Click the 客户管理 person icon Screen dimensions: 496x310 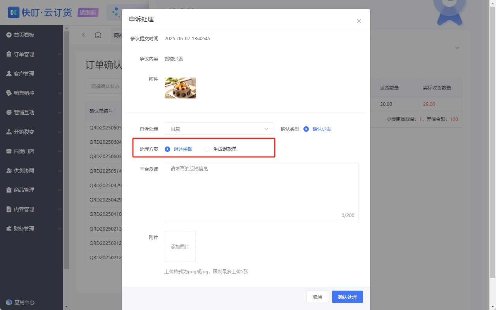9,74
